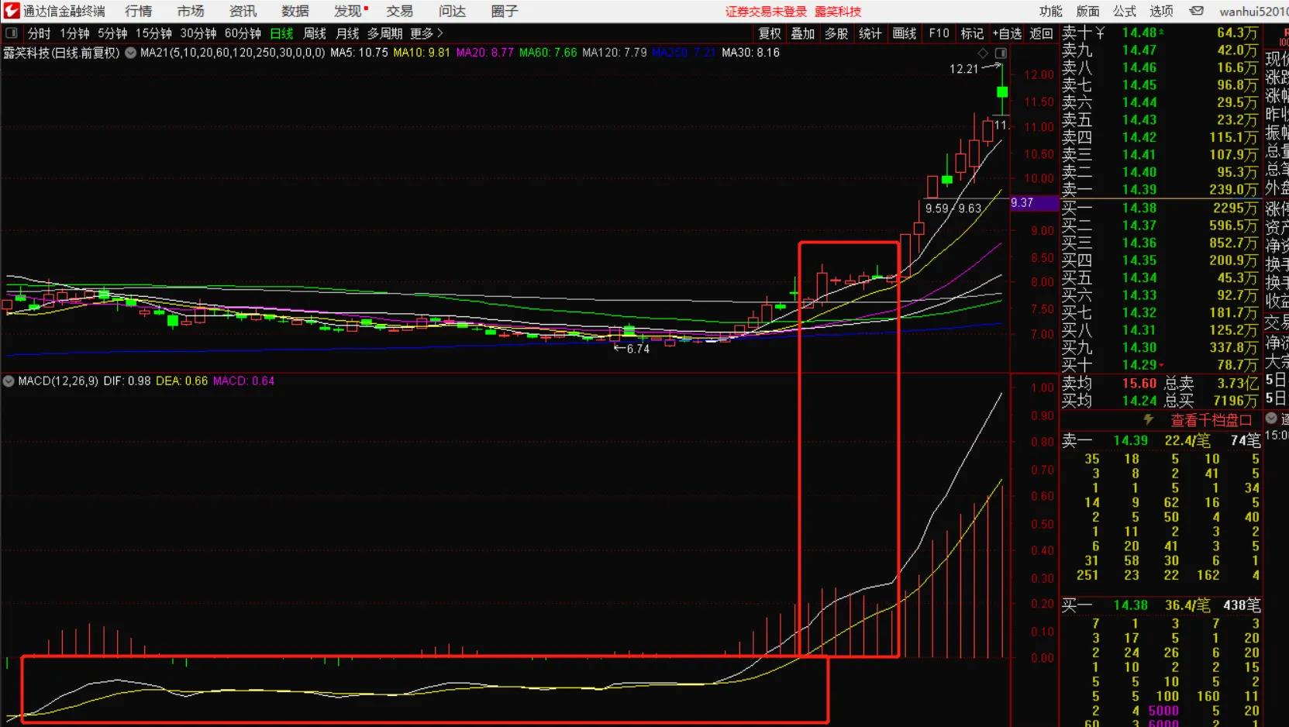The width and height of the screenshot is (1289, 727).
Task: Open the 行情 menu
Action: click(x=139, y=11)
